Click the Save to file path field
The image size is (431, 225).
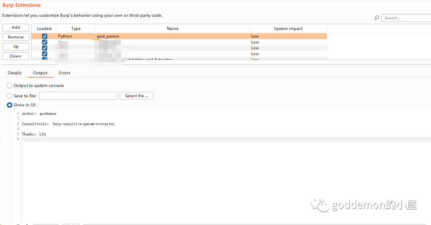78,96
